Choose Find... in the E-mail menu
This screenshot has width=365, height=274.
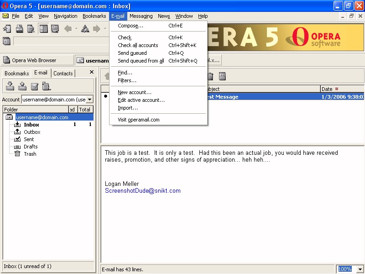[158, 73]
